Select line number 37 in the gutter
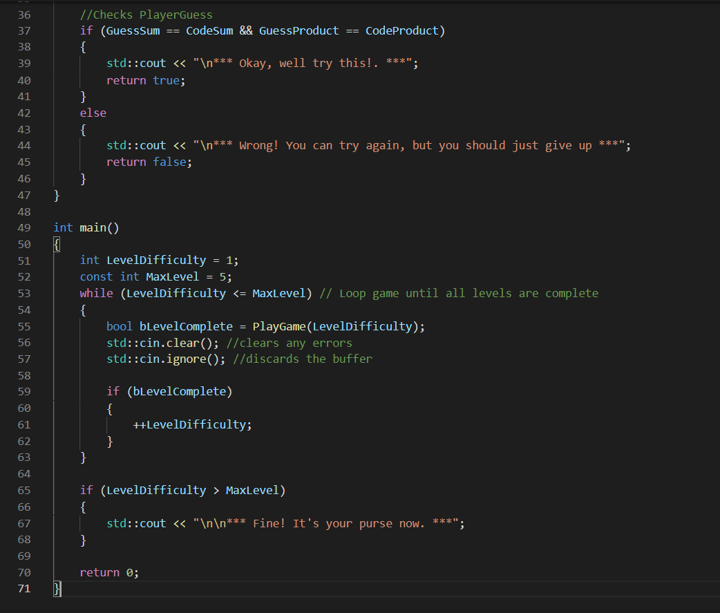Screen dimensions: 720x613 pos(23,30)
